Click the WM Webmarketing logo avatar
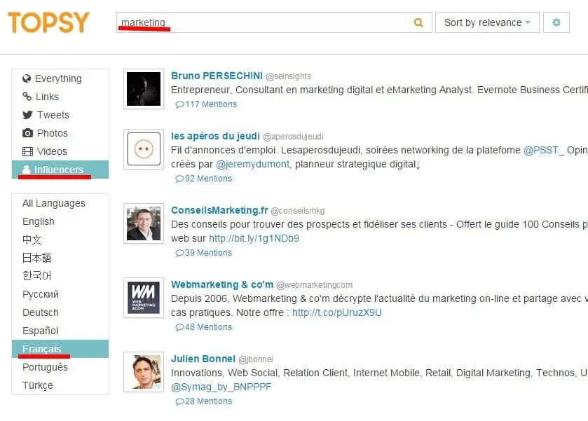Screen dimensions: 588x421 click(x=144, y=298)
